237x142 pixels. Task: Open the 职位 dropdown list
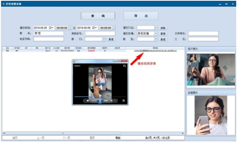[x=156, y=39]
